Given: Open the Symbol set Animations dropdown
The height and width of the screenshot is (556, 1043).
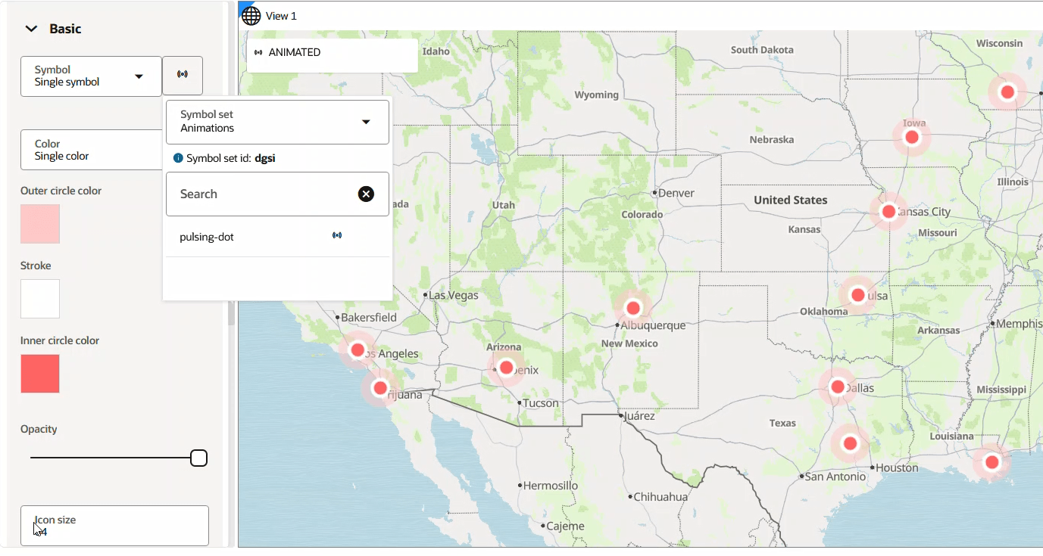Looking at the screenshot, I should pos(277,122).
